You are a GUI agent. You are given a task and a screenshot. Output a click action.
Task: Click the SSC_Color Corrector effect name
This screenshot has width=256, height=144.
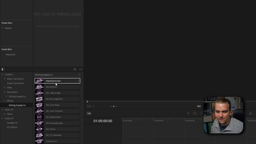(x=54, y=111)
